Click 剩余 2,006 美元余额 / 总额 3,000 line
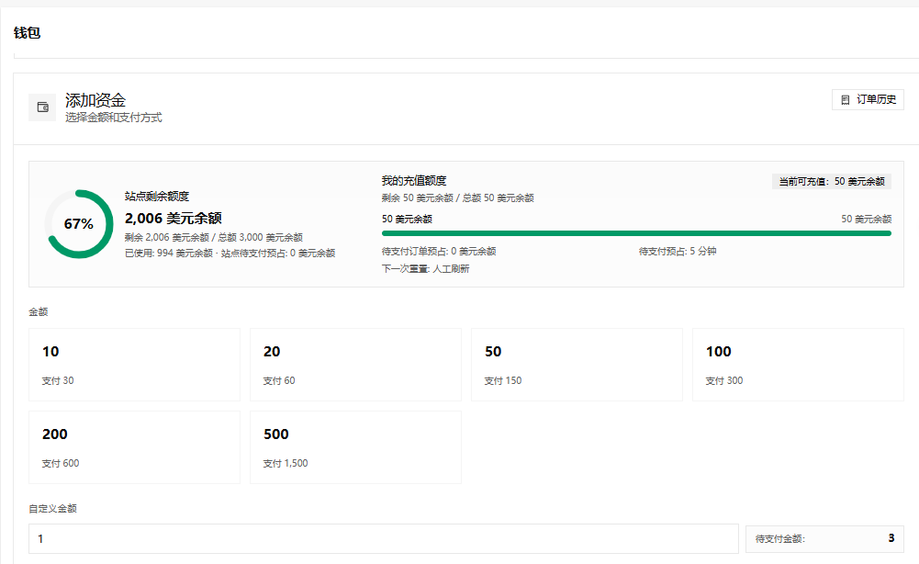The width and height of the screenshot is (919, 564). (x=214, y=237)
